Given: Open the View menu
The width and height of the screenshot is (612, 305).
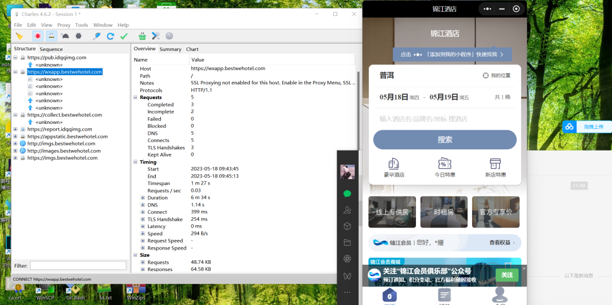Looking at the screenshot, I should tap(46, 25).
